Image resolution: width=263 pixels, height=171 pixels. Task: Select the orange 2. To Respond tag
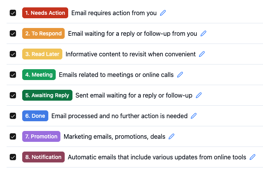[44, 33]
